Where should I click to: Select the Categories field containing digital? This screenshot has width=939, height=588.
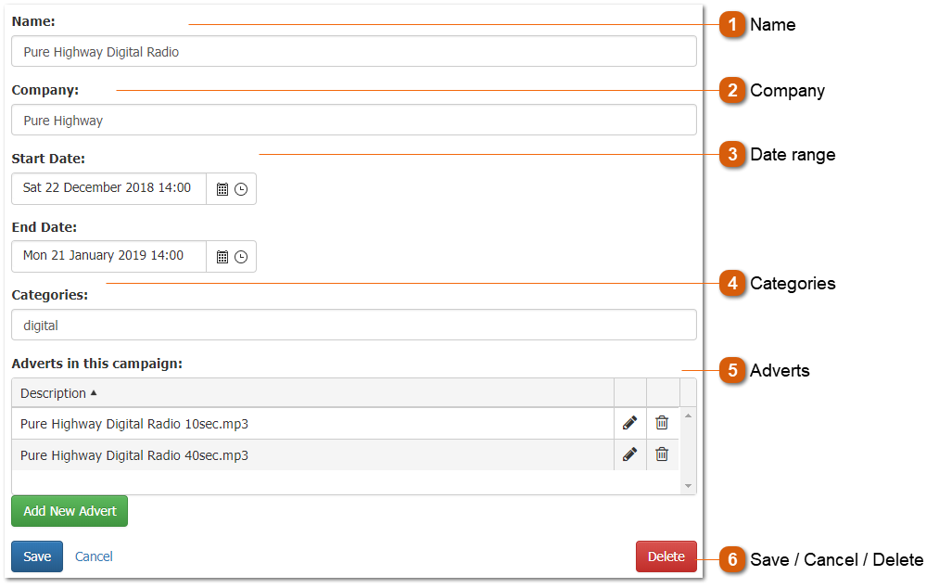(353, 326)
